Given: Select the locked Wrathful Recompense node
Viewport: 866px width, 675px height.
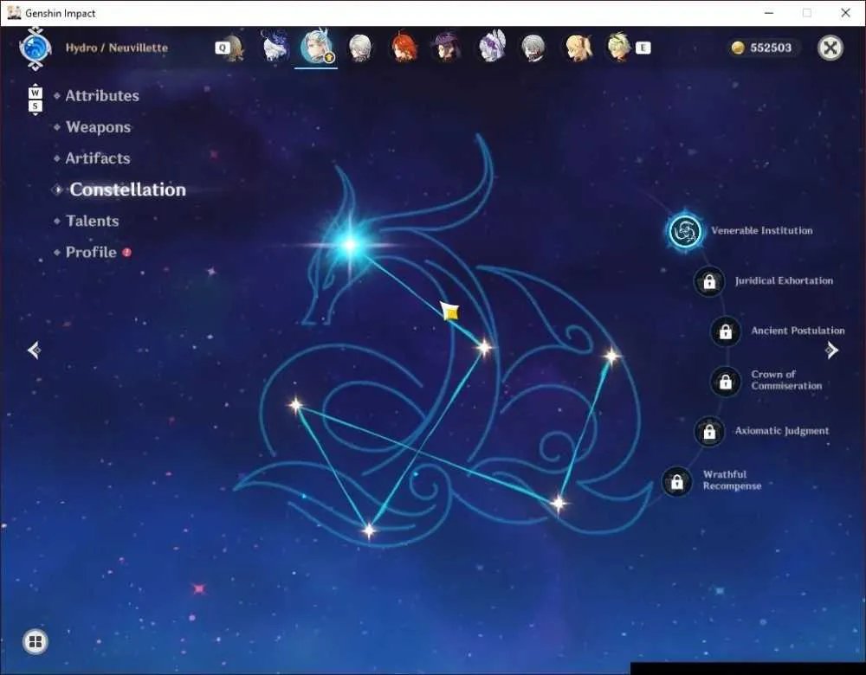Looking at the screenshot, I should [676, 482].
